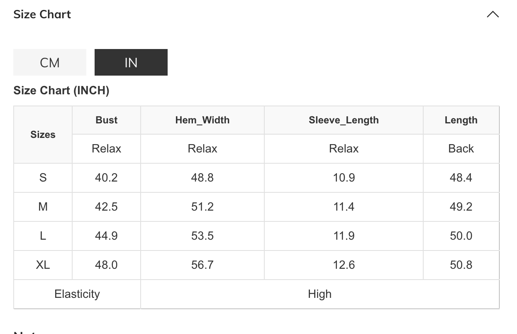The image size is (517, 334).
Task: Switch size units to CM
Action: click(x=50, y=62)
